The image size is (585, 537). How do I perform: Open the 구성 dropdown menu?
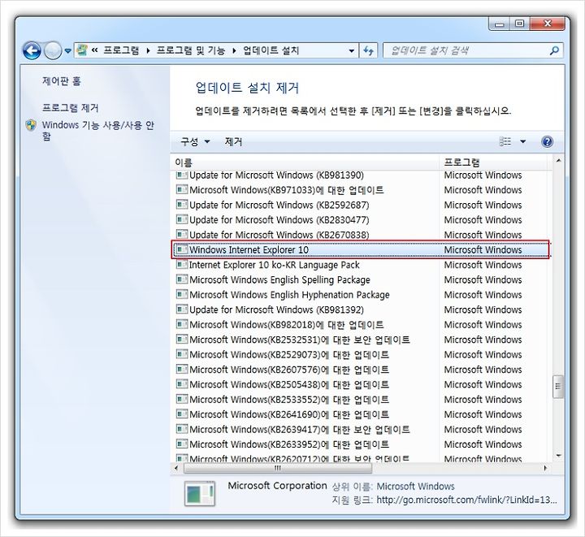tap(195, 141)
